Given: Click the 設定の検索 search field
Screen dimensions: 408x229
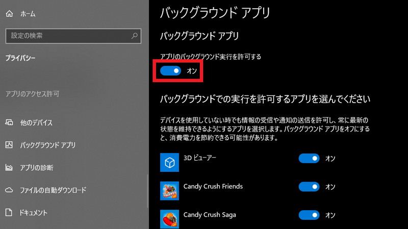Looking at the screenshot, I should 73,36.
